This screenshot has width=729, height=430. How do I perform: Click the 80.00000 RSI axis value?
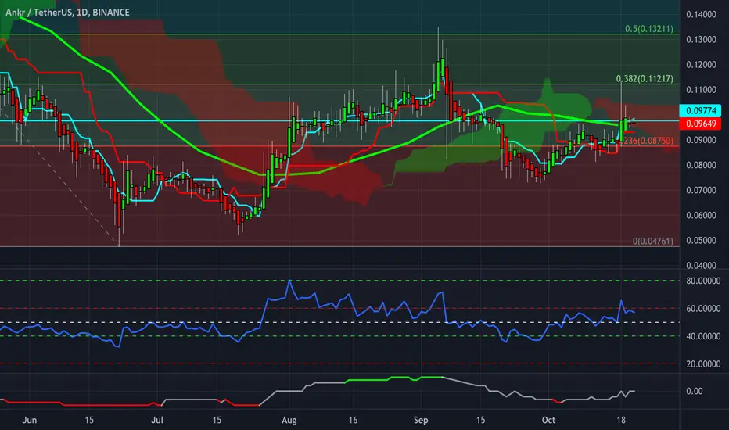(x=703, y=281)
